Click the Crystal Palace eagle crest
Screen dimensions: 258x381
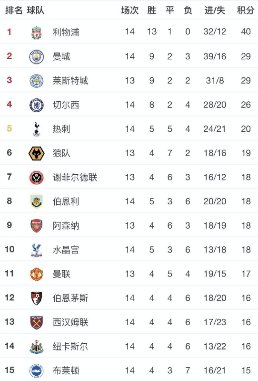tap(36, 250)
